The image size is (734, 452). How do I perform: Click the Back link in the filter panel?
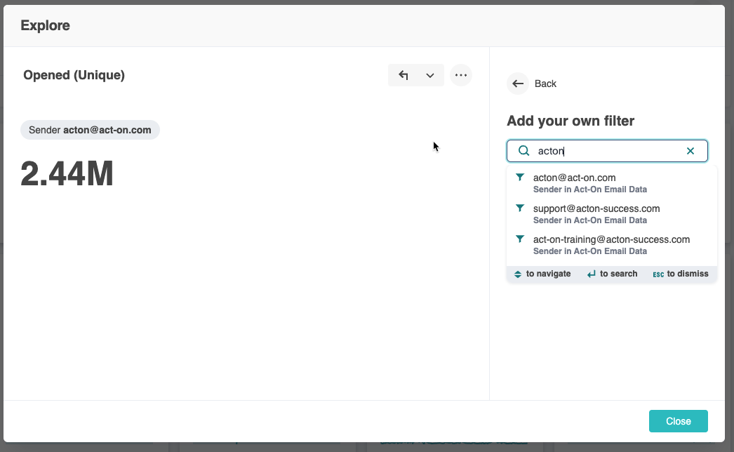point(546,84)
